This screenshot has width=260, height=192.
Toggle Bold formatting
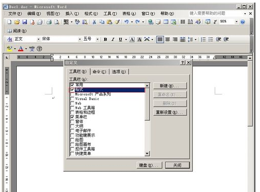pos(105,40)
